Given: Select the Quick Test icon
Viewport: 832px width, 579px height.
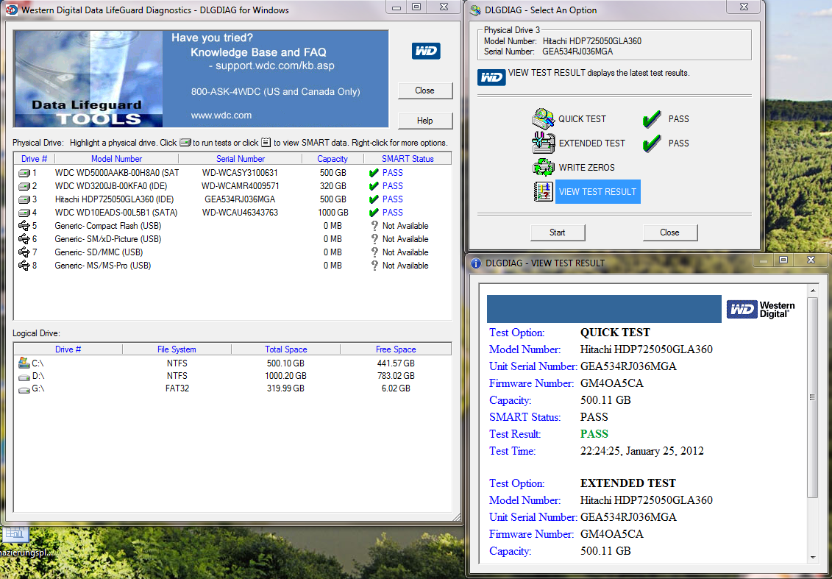Looking at the screenshot, I should [x=543, y=118].
